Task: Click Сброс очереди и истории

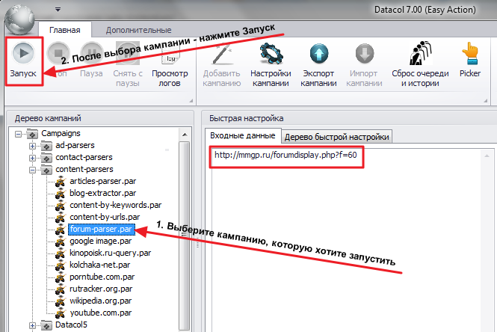Action: coord(420,64)
